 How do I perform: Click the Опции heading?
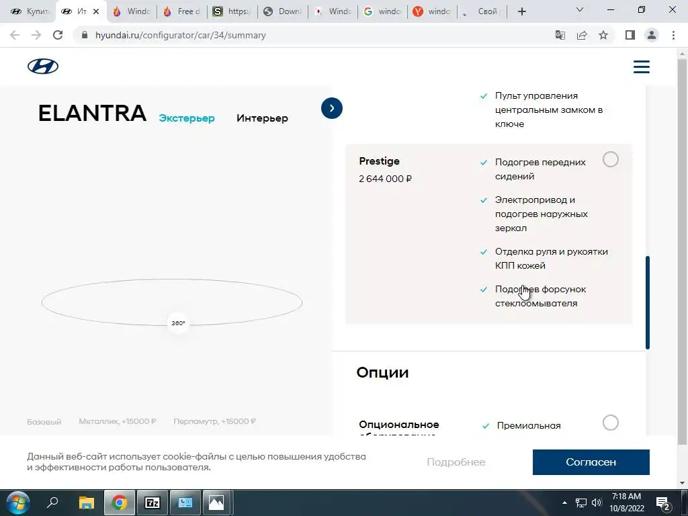point(382,372)
